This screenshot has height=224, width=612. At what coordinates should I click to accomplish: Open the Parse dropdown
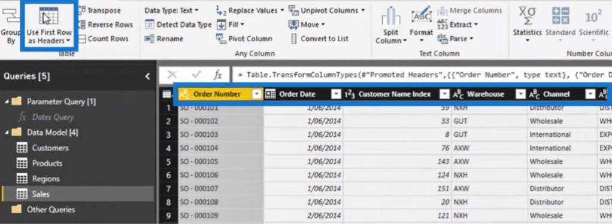[455, 39]
